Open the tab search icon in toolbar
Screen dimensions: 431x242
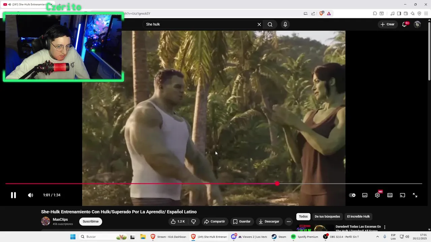coord(382,13)
